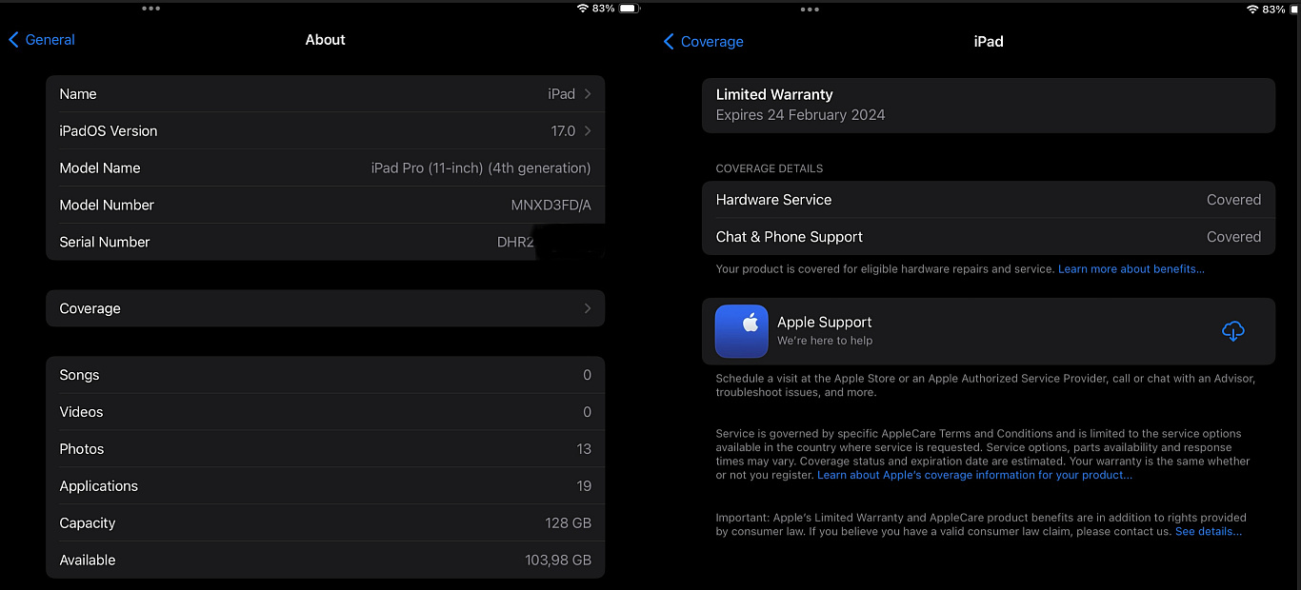Go back to General settings
The width and height of the screenshot is (1301, 590).
pyautogui.click(x=42, y=40)
